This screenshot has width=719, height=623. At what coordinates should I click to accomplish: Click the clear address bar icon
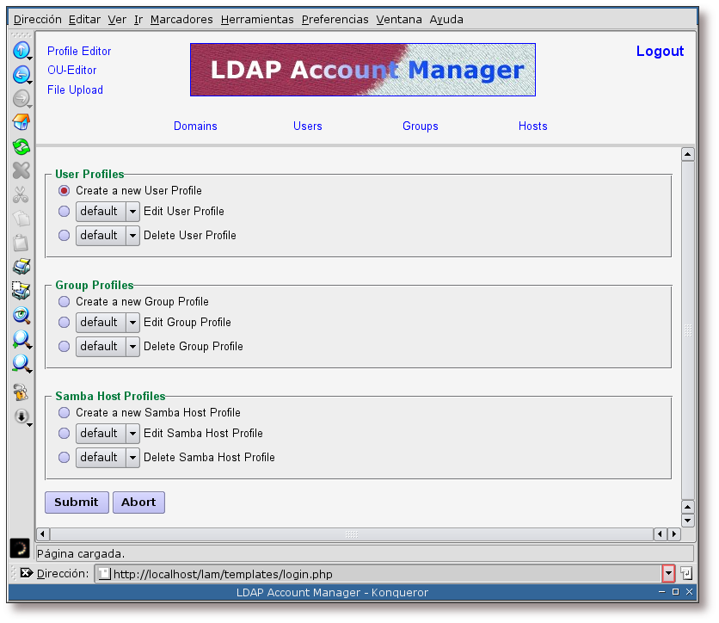[x=26, y=573]
